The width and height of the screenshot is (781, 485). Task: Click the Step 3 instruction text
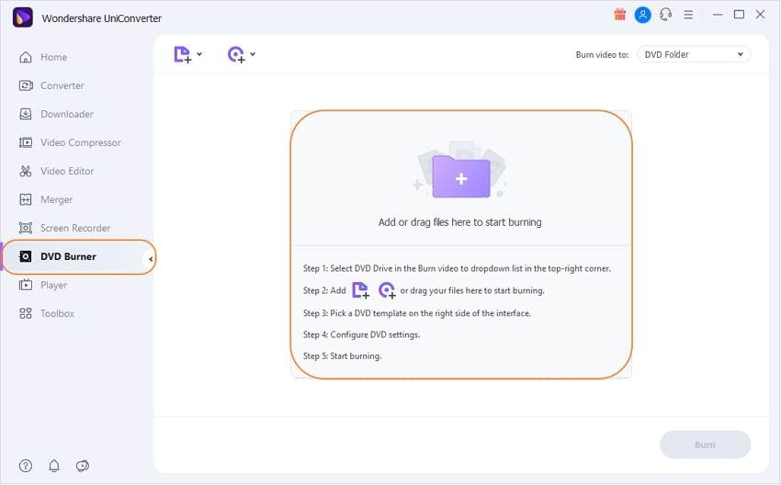click(x=417, y=313)
